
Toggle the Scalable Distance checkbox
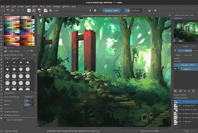tap(25, 115)
